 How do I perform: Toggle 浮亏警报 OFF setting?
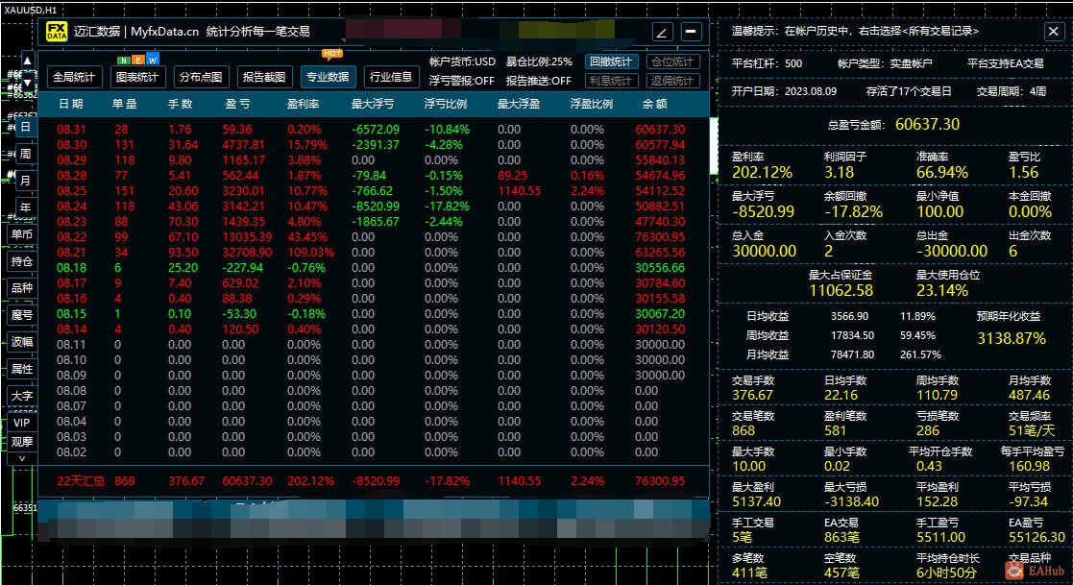click(461, 81)
